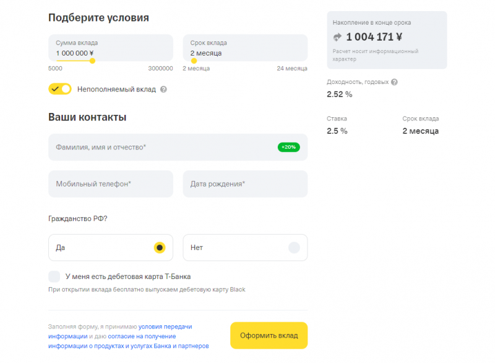The height and width of the screenshot is (363, 495).
Task: Click the Фамилия, имя и отчество field
Action: click(155, 147)
